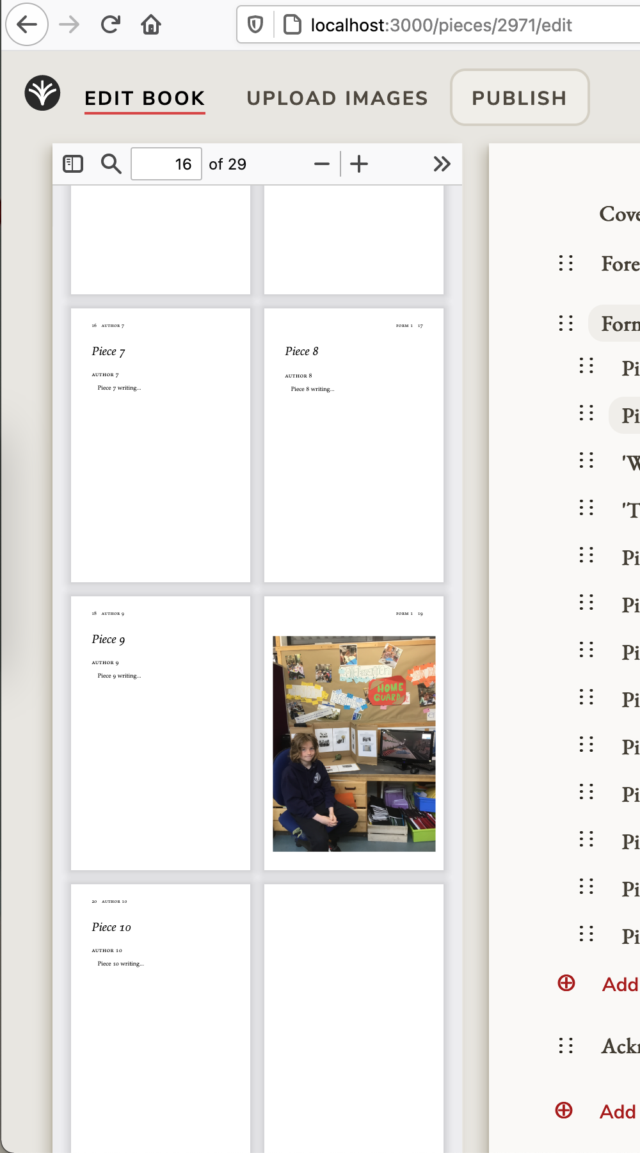Click the page number field showing 16
The image size is (640, 1153).
166,164
